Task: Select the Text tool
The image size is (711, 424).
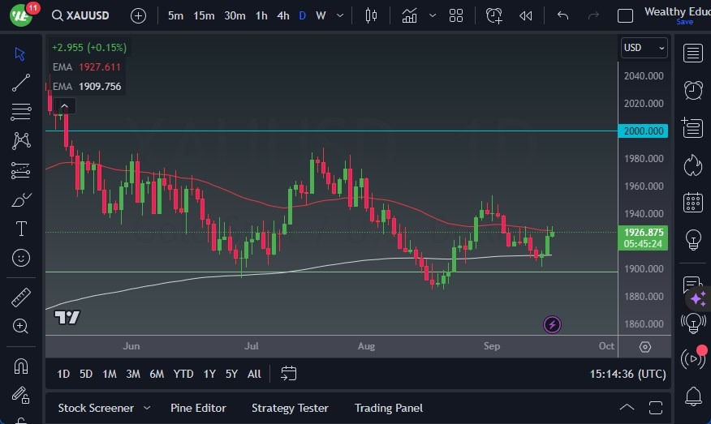Action: 21,229
